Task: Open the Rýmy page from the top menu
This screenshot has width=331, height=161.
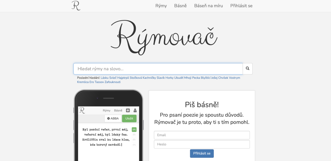Action: coord(161,6)
